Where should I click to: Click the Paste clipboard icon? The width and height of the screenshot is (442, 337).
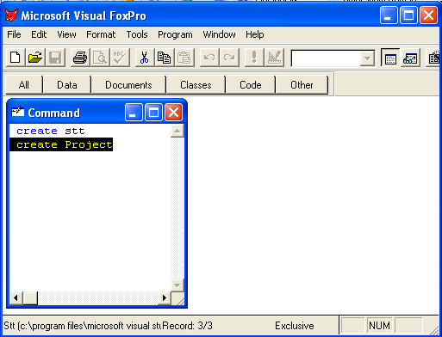(184, 58)
